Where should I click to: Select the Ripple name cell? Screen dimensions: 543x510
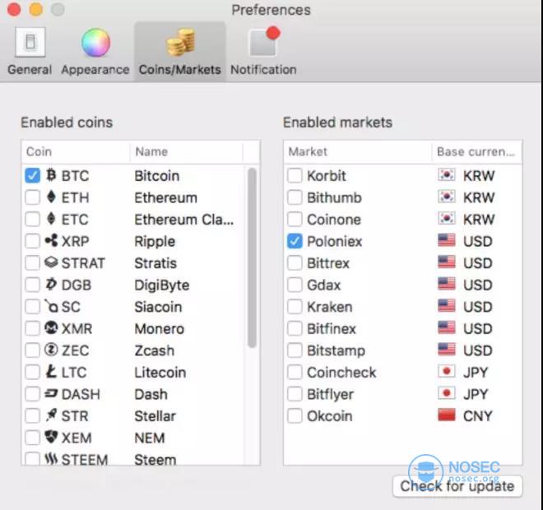(155, 241)
